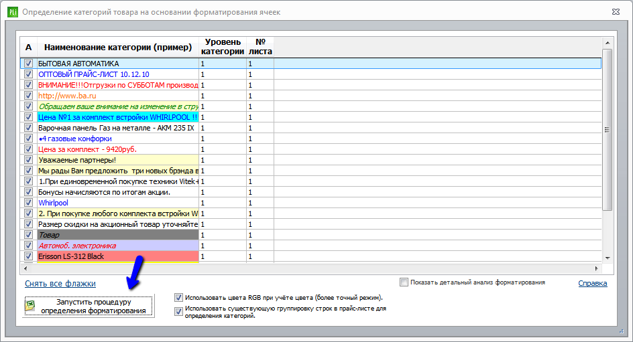
Task: Toggle checkbox for ВНИМАНИЕ!!!Отгрузки по СУББОТАМ row
Action: (x=28, y=85)
